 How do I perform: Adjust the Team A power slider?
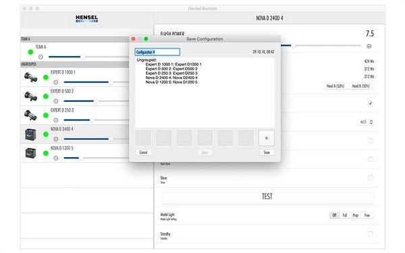coord(88,57)
